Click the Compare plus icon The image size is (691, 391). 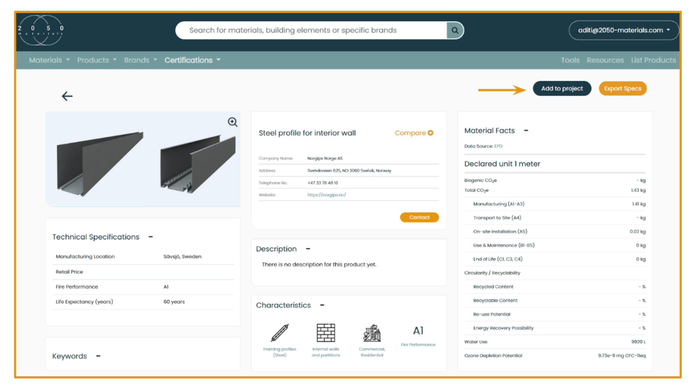click(x=430, y=133)
